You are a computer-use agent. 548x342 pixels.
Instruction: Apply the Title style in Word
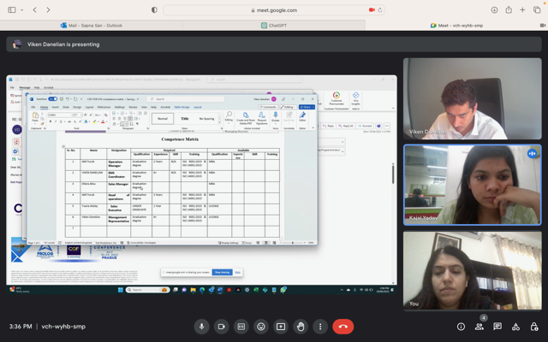pos(185,119)
